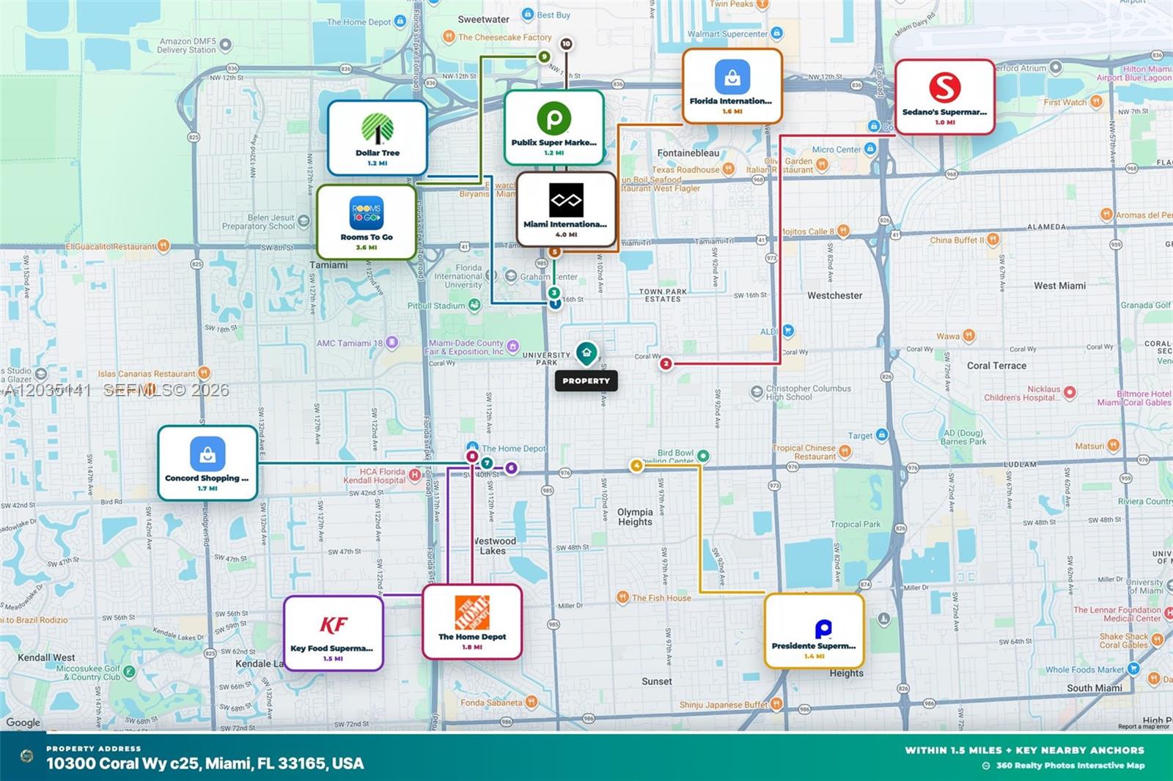Click the AMC Tamiami 18 cinema pin
Screen dimensions: 1173x781
pos(392,342)
